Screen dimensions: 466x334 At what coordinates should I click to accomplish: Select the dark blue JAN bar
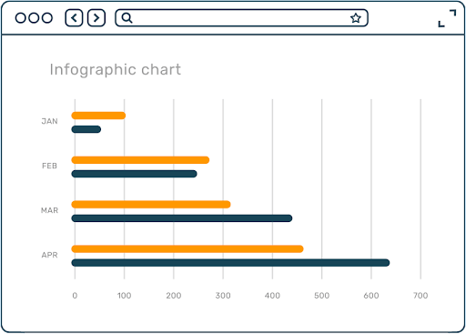(x=86, y=129)
